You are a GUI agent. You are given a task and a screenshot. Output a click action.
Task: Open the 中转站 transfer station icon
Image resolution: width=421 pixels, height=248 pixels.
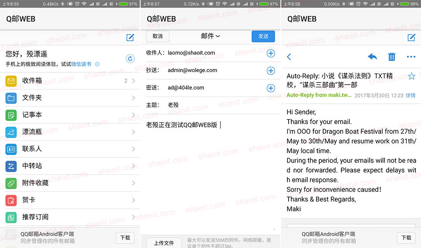coord(11,166)
